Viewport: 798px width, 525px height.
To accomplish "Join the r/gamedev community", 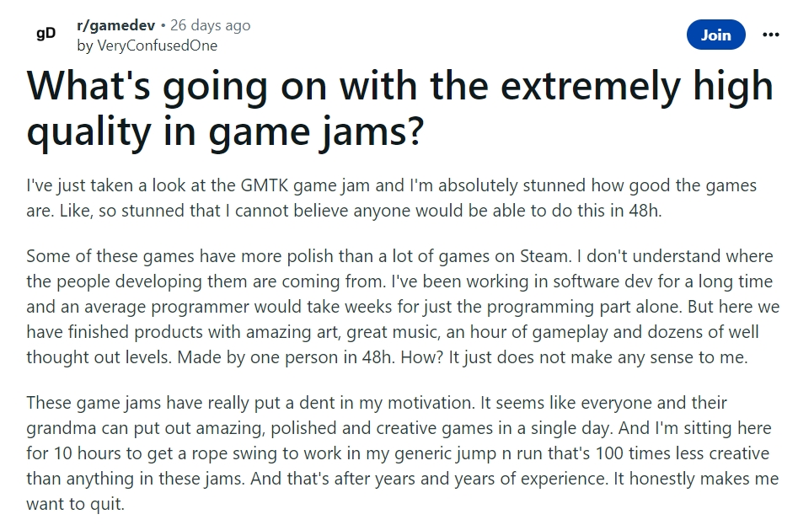I will (x=715, y=35).
